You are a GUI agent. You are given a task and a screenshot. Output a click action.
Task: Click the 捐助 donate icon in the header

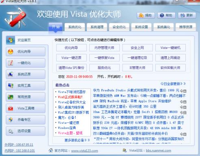[x=141, y=15]
